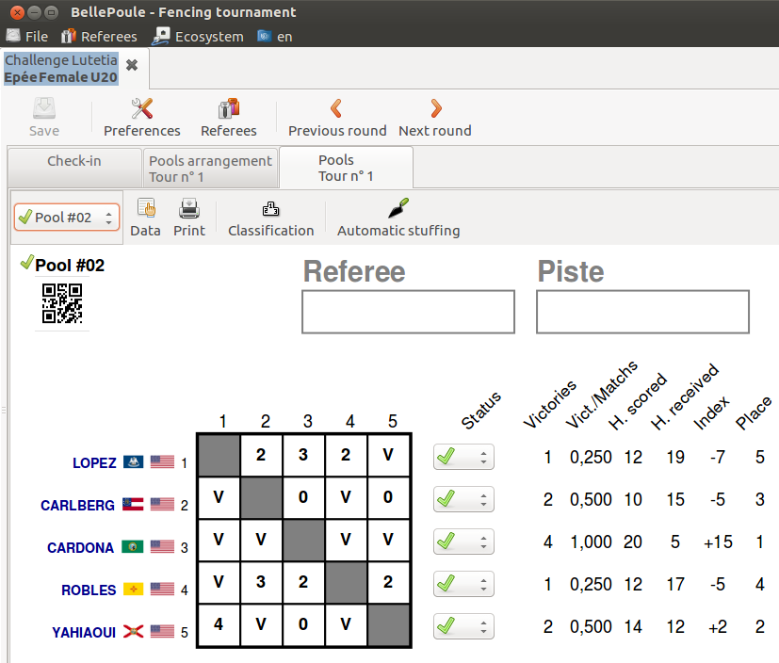Click the Pool #02 QR code

62,303
